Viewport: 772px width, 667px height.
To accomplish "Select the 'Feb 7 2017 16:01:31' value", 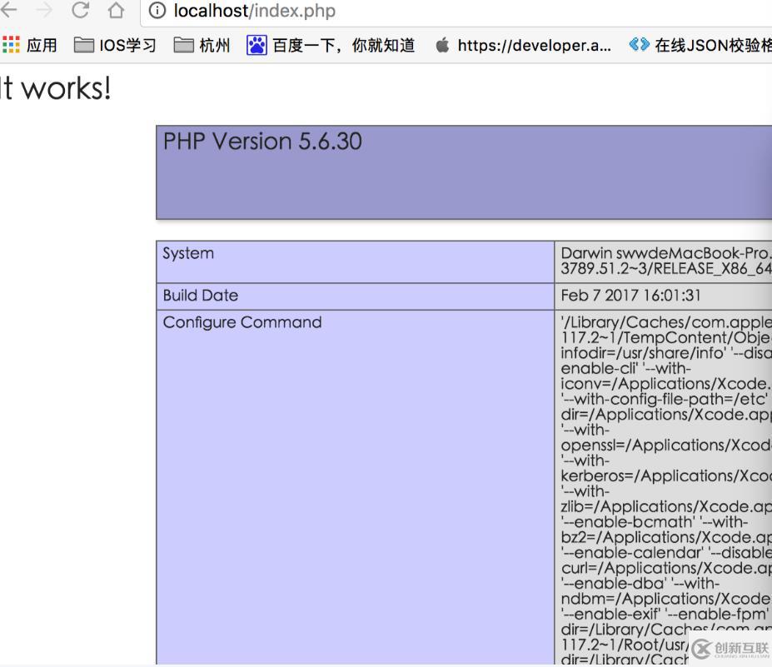I will click(630, 296).
